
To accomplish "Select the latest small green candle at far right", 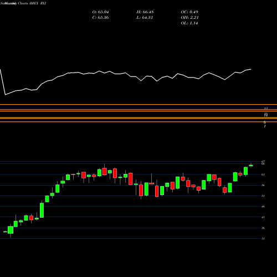I will tap(251, 166).
